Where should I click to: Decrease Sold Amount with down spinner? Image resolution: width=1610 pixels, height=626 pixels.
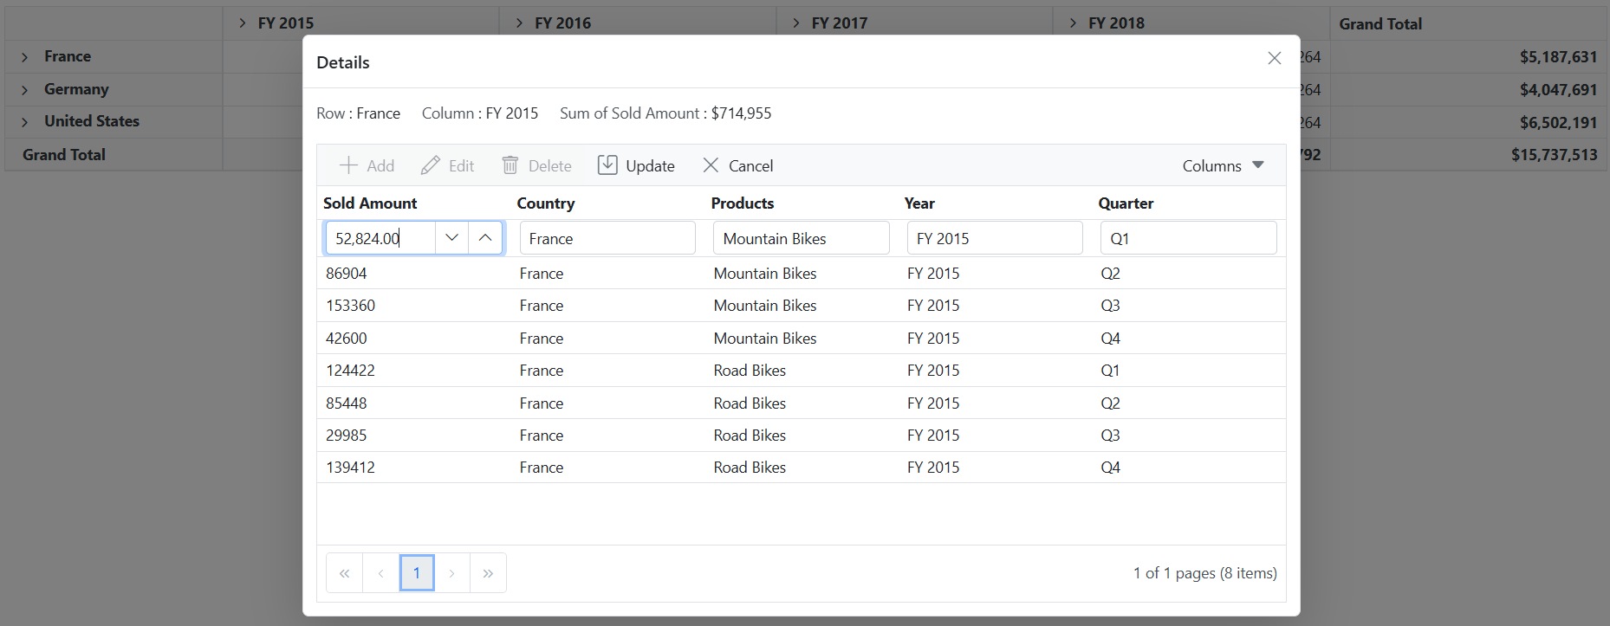coord(451,237)
